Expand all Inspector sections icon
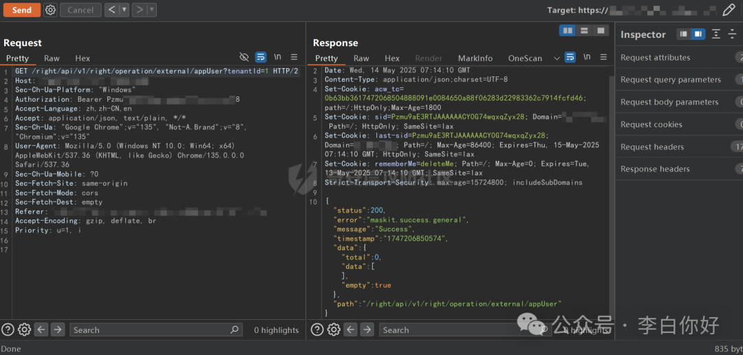 (716, 34)
